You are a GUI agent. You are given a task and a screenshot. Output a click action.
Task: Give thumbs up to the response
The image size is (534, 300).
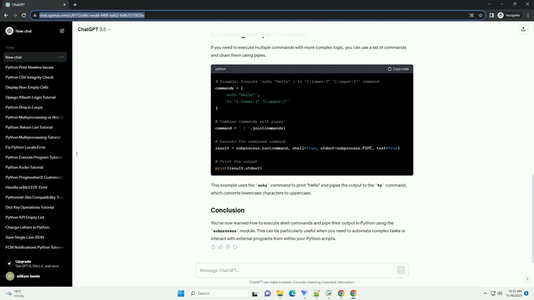coord(220,247)
